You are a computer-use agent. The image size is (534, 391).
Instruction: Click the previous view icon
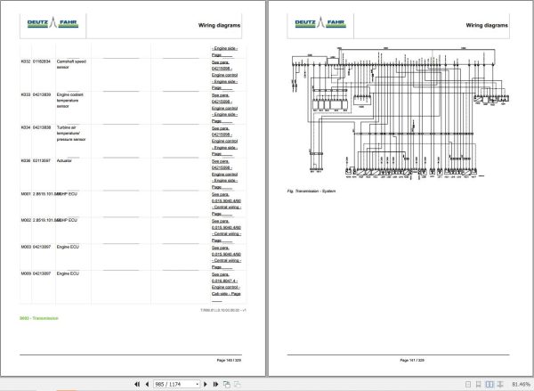coord(226,384)
